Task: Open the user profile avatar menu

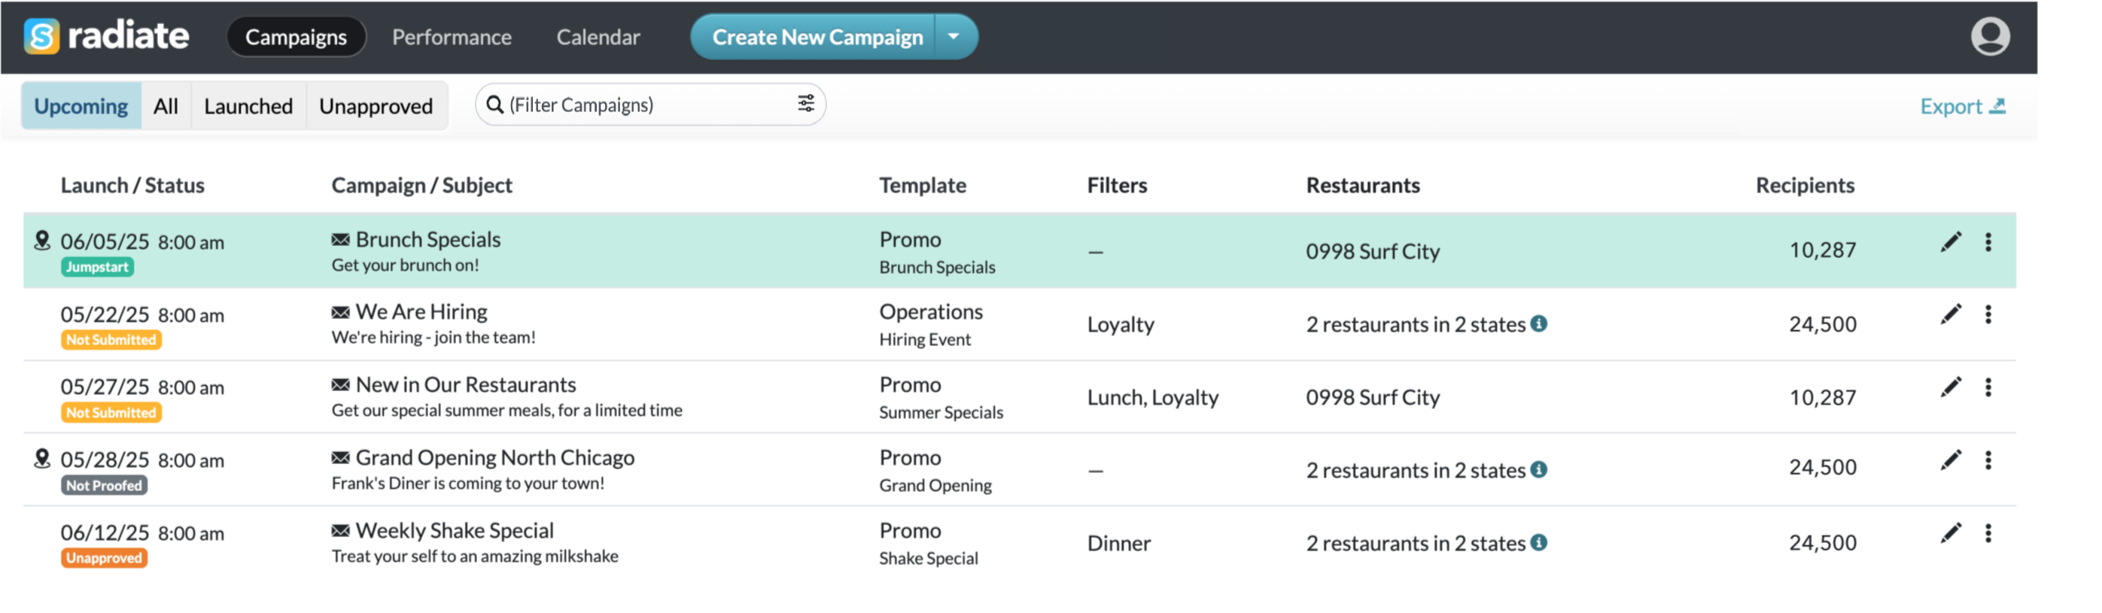Action: tap(1989, 37)
